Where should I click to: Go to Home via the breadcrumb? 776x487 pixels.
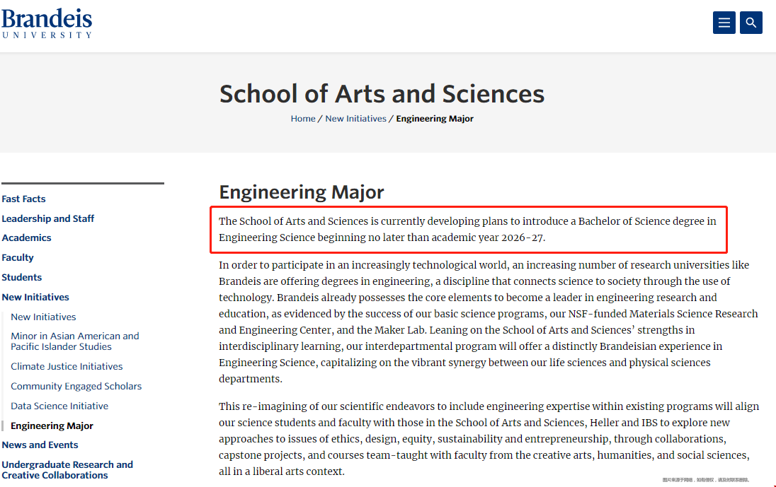(x=303, y=118)
